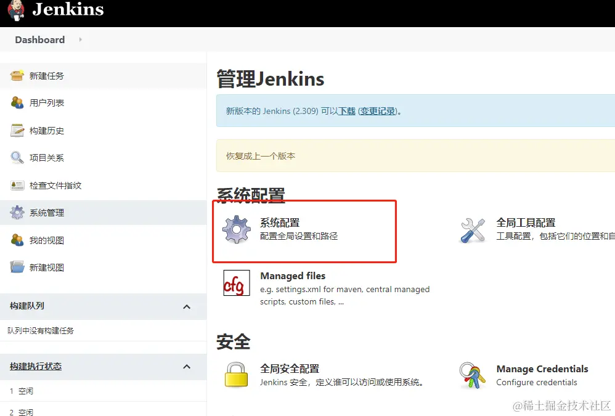
Task: Click the Jenkins butler logo icon
Action: (x=15, y=10)
